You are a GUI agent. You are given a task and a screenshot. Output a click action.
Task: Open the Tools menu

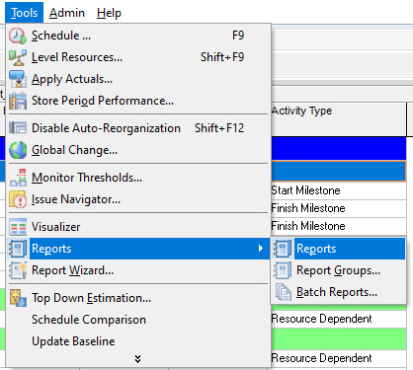tap(25, 13)
